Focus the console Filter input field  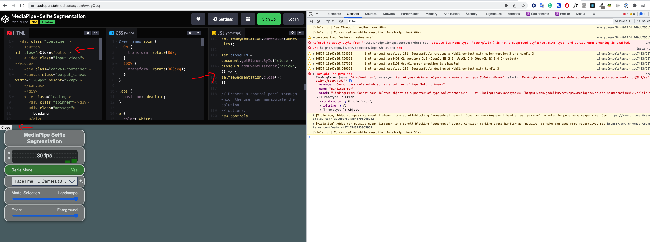(480, 21)
